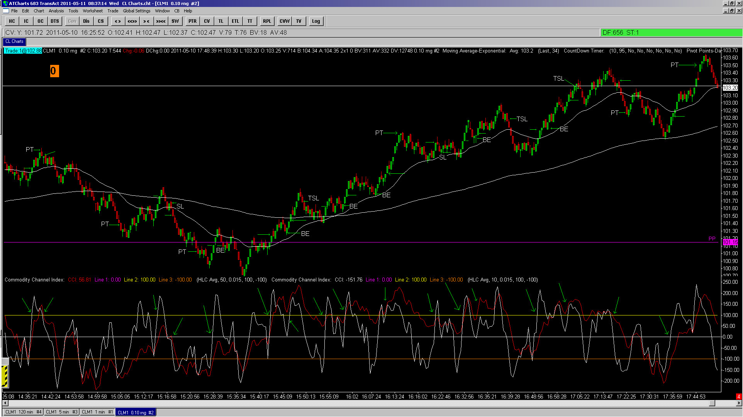Open the Trade menu
Image resolution: width=743 pixels, height=417 pixels.
(x=113, y=11)
